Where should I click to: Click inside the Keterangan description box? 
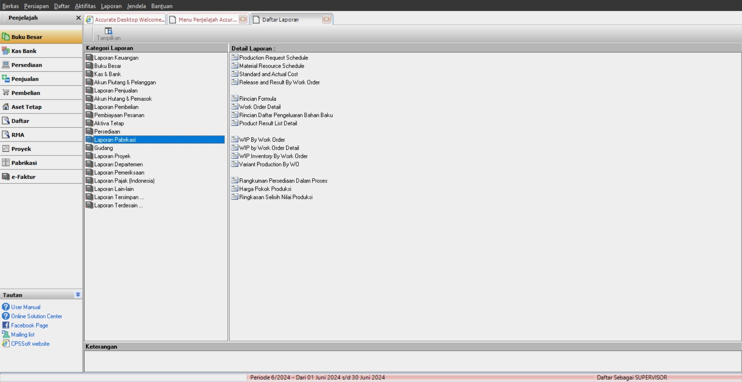coord(412,361)
